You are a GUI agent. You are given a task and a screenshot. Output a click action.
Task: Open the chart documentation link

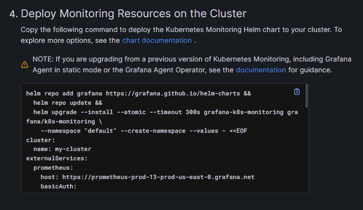pos(157,40)
